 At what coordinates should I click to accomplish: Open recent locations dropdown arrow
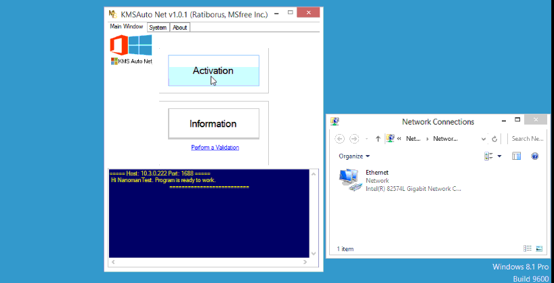click(x=367, y=139)
